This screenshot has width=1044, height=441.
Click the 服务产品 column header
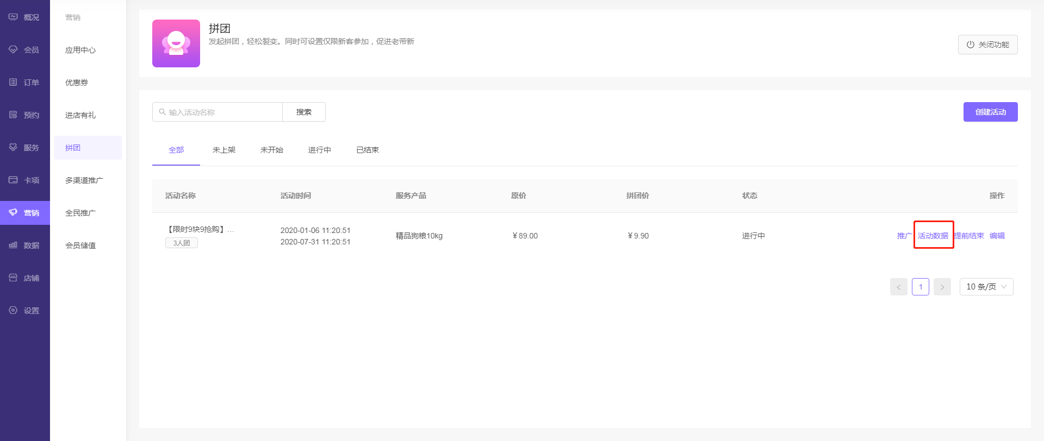coord(411,196)
